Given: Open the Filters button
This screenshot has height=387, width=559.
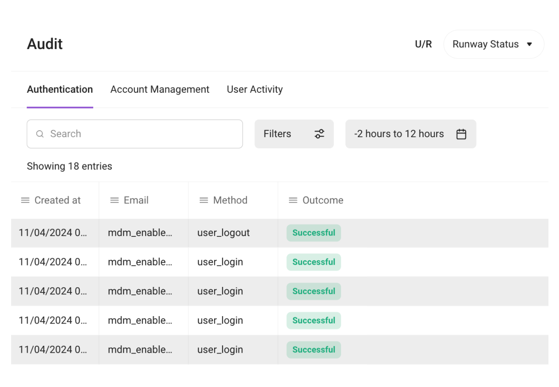Looking at the screenshot, I should 278,134.
